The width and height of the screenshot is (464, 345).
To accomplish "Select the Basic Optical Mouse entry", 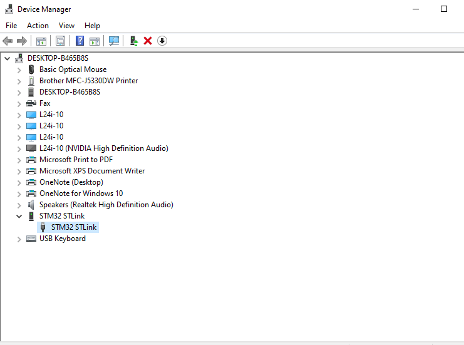I will [x=73, y=70].
